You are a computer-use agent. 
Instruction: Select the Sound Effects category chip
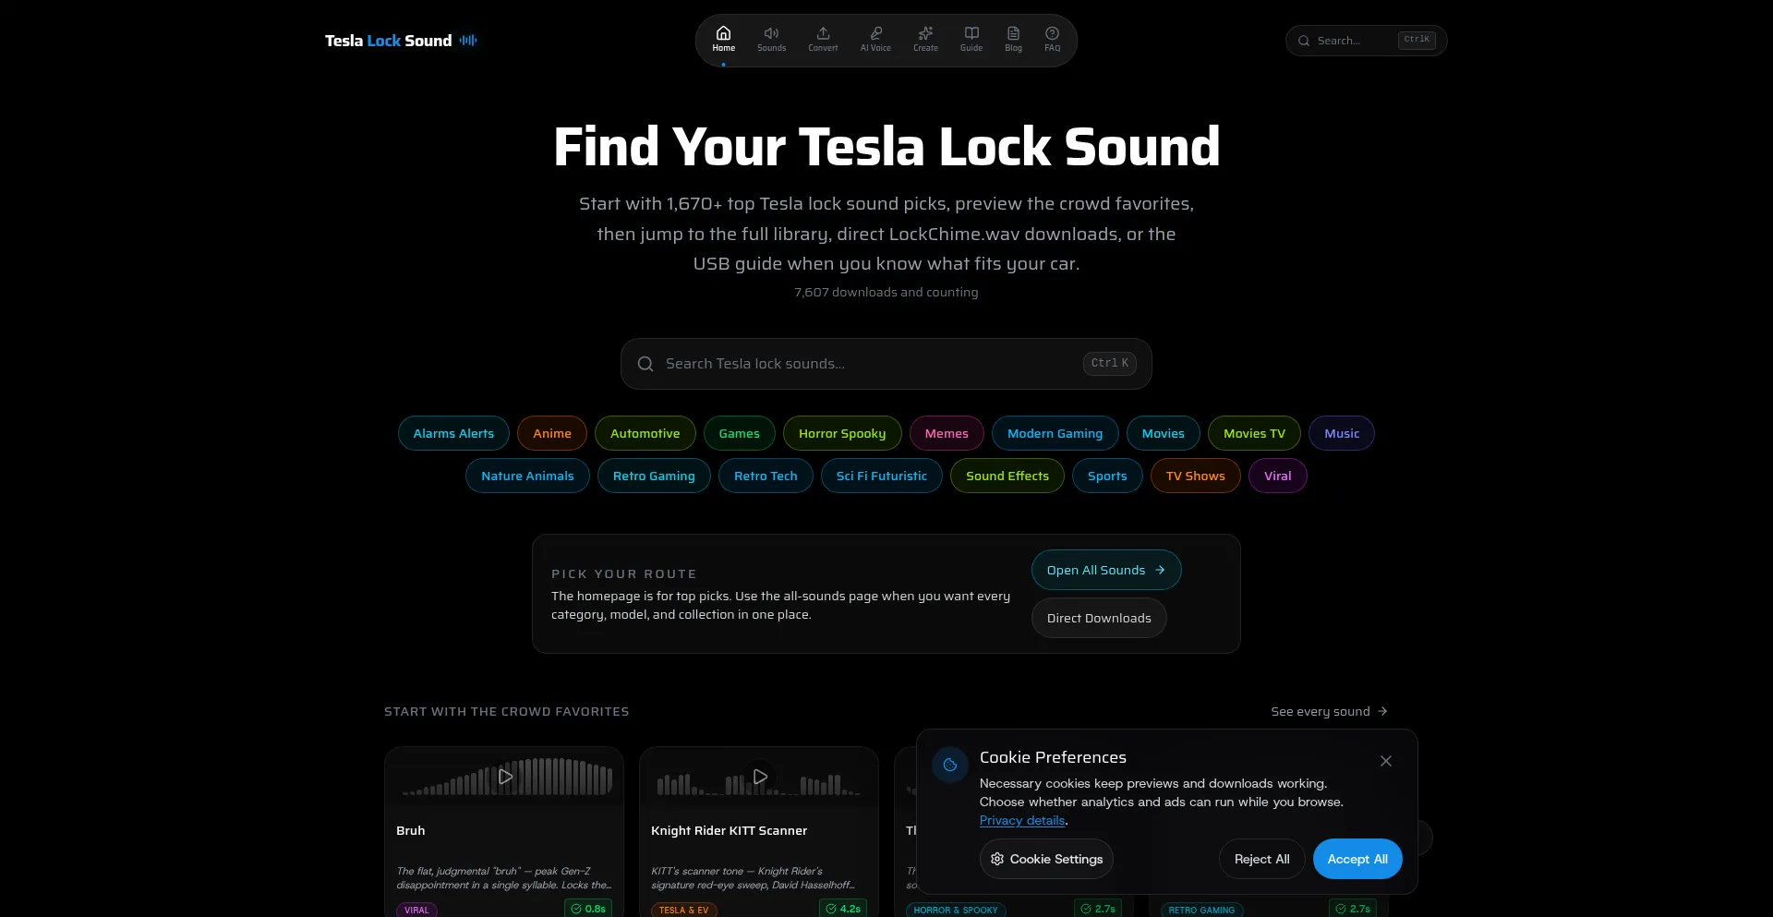(x=1007, y=476)
